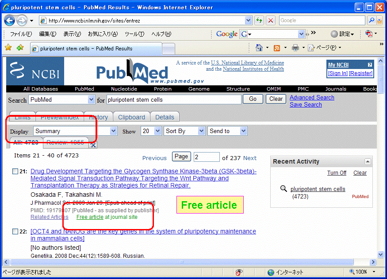Click the Save Search link
The height and width of the screenshot is (279, 387).
[x=306, y=105]
